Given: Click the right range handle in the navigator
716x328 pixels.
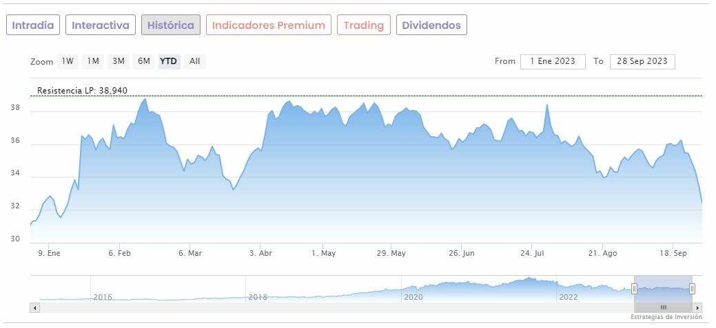Looking at the screenshot, I should (x=692, y=289).
